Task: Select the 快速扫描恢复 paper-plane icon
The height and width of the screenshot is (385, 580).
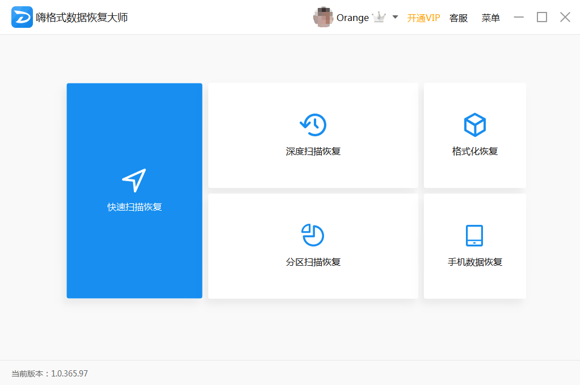Action: click(x=134, y=179)
